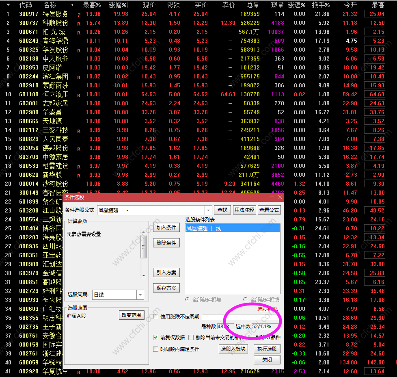Click the small dot marker after 名称 header
This screenshot has height=377, width=397.
(72, 5)
